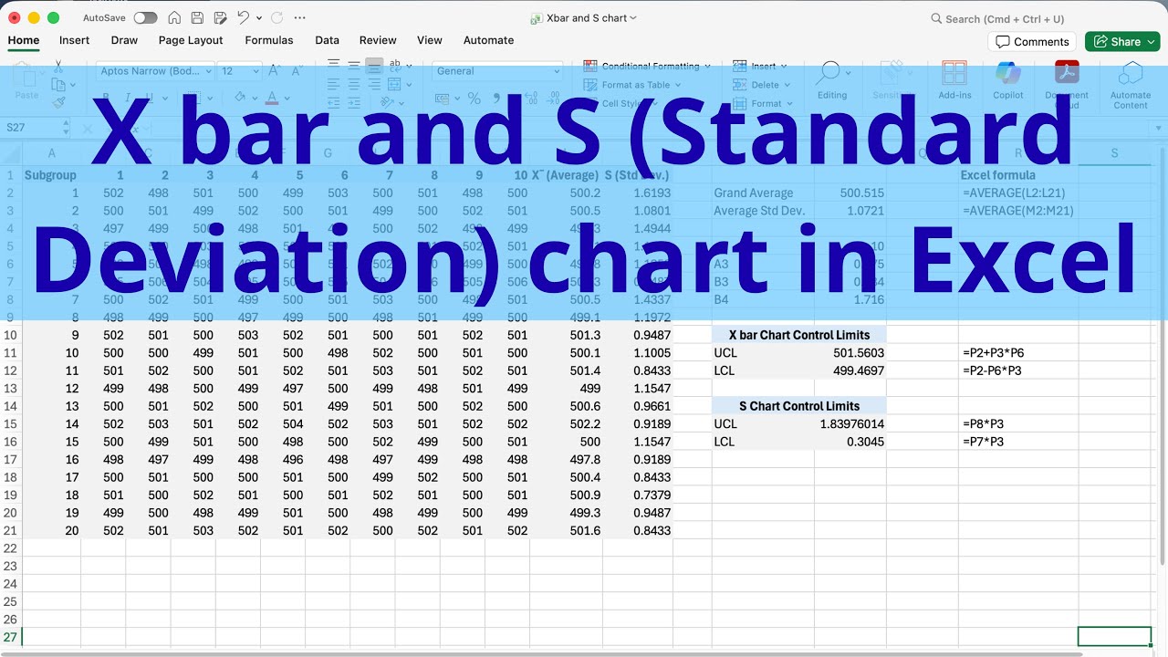The width and height of the screenshot is (1168, 657).
Task: Click the Comments button
Action: (x=1032, y=42)
